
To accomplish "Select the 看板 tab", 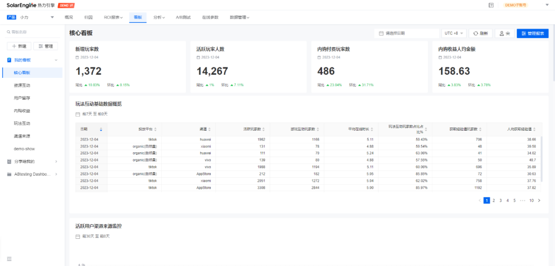I will 138,17.
